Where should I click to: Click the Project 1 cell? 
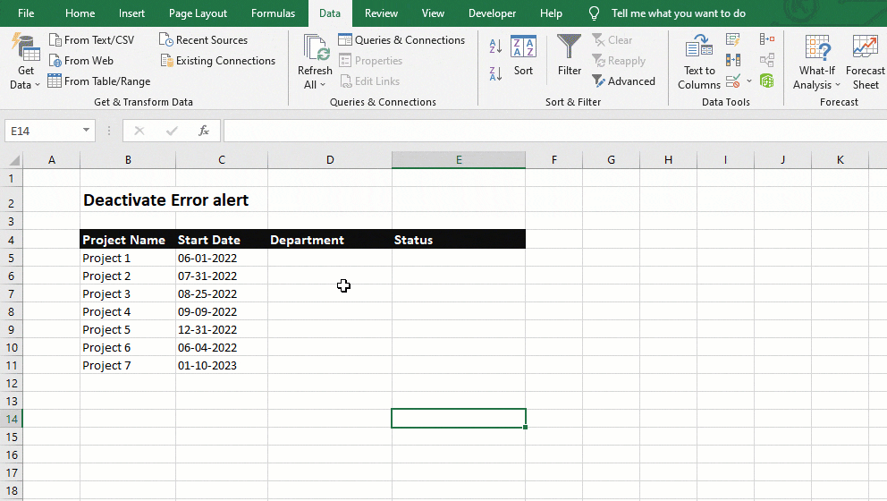[x=128, y=259]
